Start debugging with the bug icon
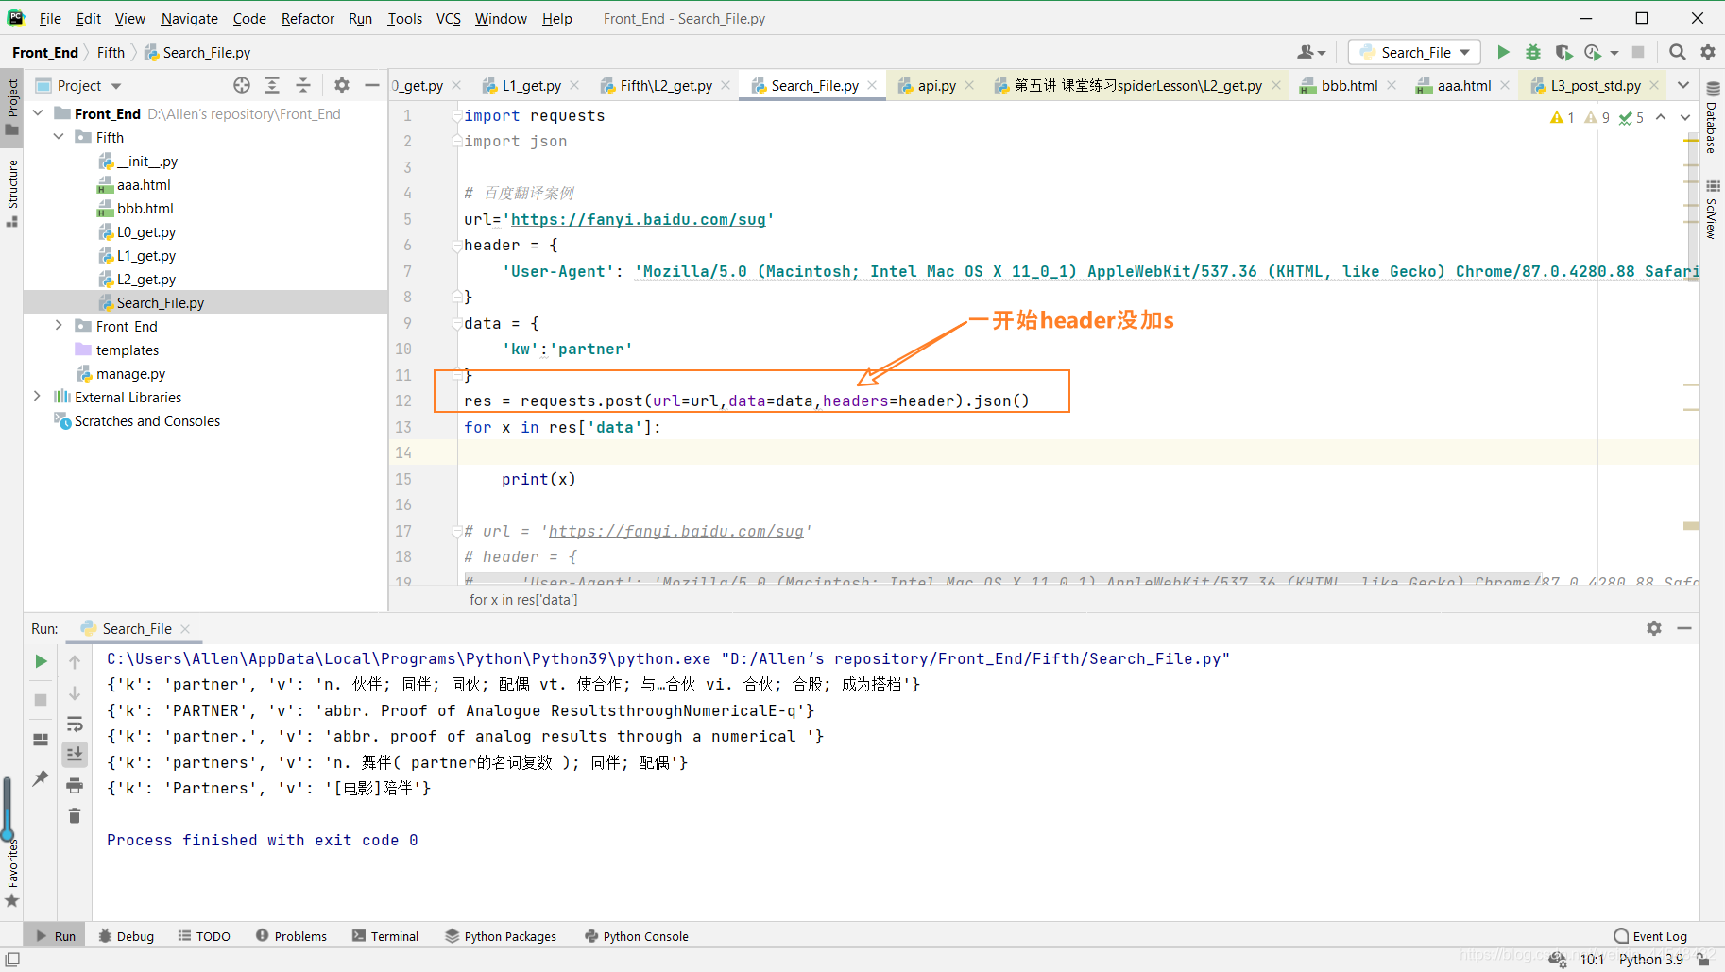The image size is (1725, 972). (x=1533, y=52)
